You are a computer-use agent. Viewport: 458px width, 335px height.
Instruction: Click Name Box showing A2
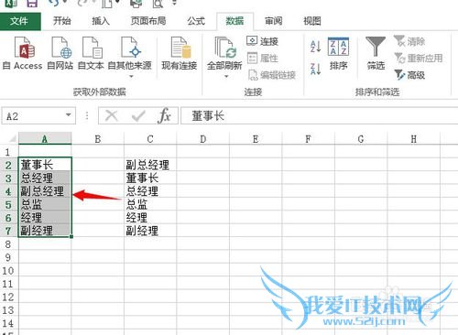click(33, 116)
